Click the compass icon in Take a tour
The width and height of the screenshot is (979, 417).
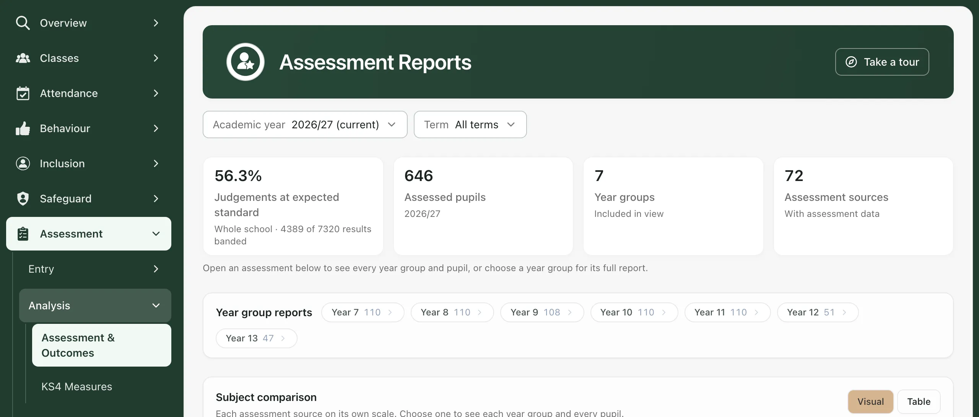(x=851, y=62)
